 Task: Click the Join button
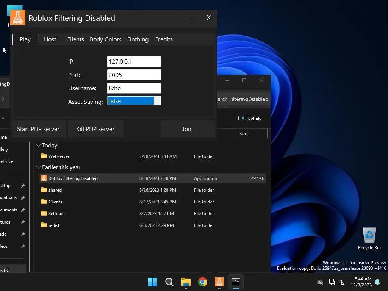[x=188, y=129]
